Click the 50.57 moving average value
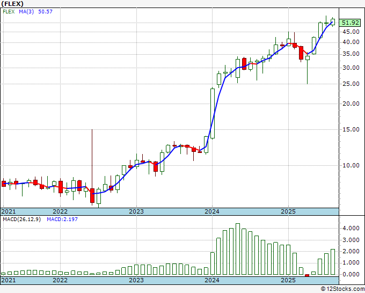 coord(45,11)
